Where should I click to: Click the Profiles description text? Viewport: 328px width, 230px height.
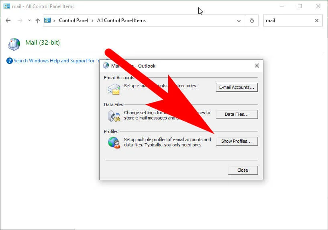coord(167,142)
